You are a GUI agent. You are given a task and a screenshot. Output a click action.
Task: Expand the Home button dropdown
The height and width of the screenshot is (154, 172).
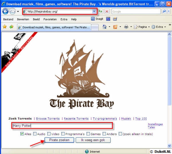coord(110,27)
